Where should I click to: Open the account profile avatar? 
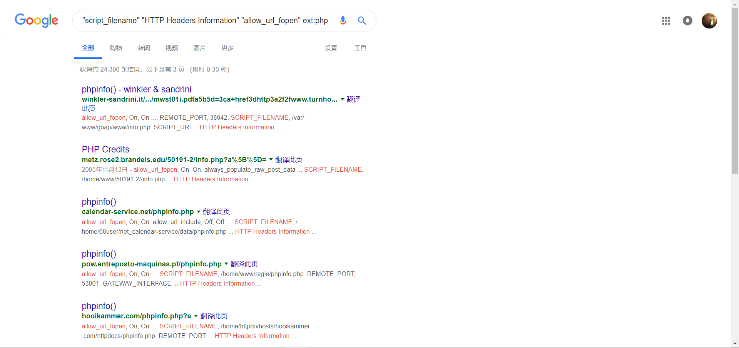point(709,21)
